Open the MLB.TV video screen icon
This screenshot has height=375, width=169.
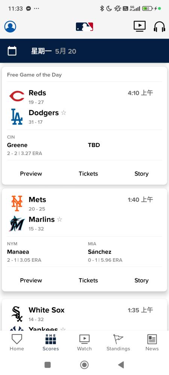pos(140,26)
